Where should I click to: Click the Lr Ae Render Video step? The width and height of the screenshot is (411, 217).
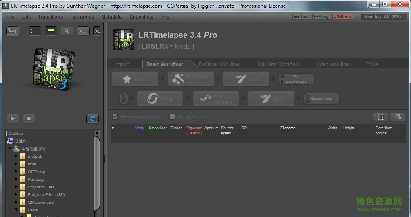pyautogui.click(x=321, y=99)
